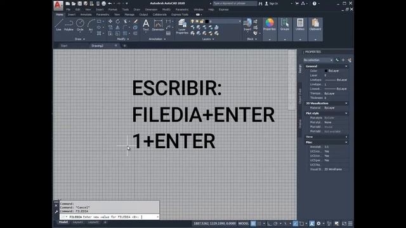Click the Erase tool in Modify
This screenshot has height=228, width=406.
pos(135,21)
